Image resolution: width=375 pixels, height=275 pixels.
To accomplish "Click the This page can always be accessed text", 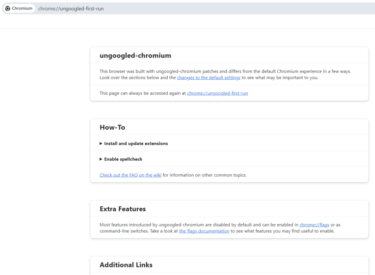I will coord(143,93).
